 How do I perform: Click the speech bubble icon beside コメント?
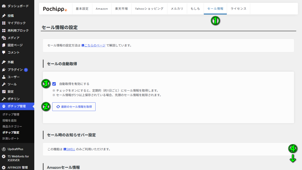point(4,53)
